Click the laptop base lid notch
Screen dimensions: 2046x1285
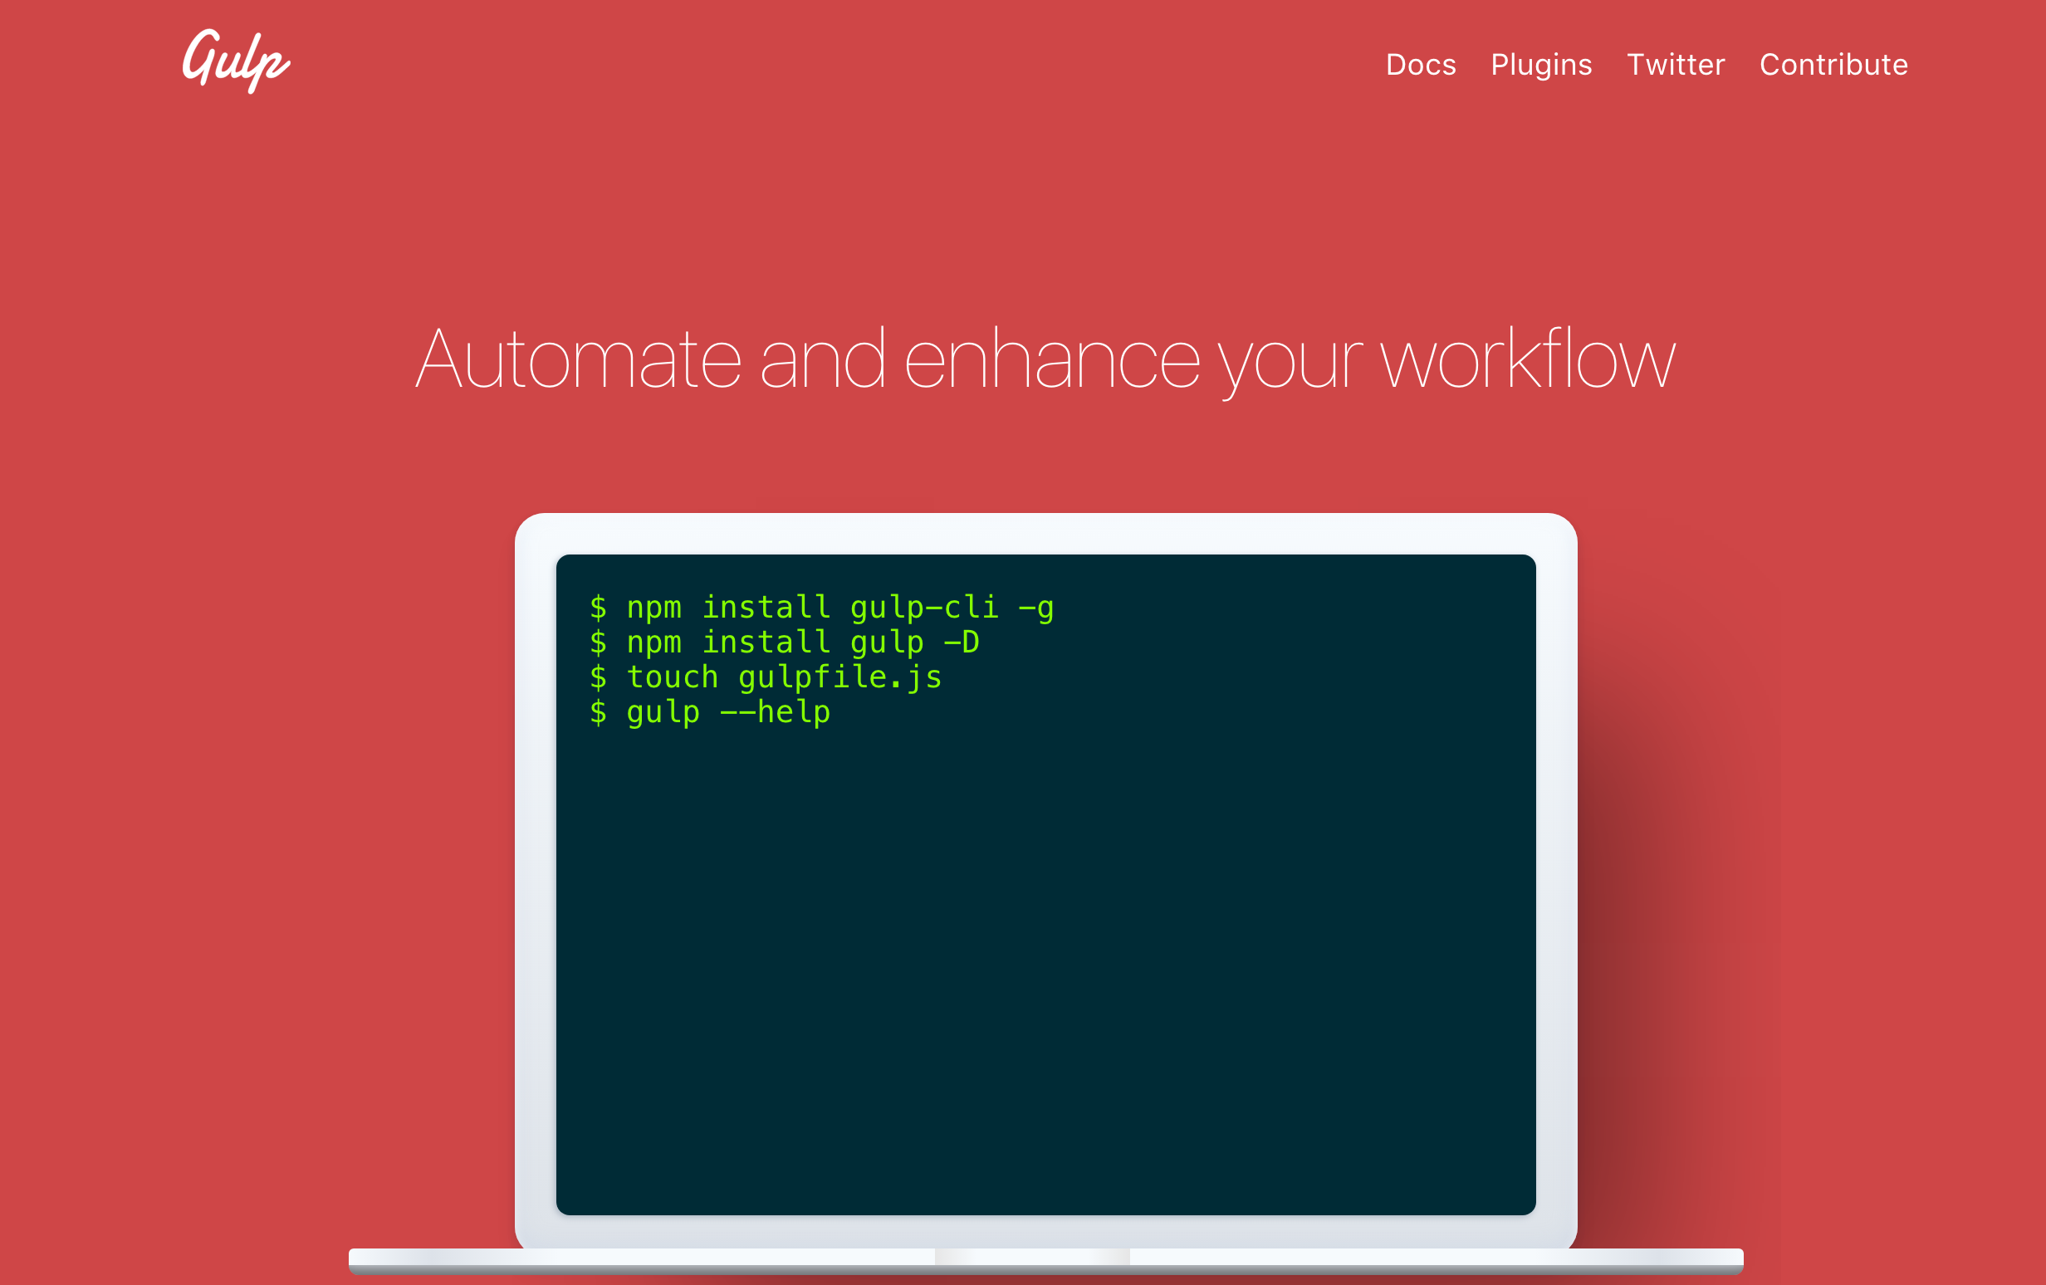click(x=1031, y=1256)
